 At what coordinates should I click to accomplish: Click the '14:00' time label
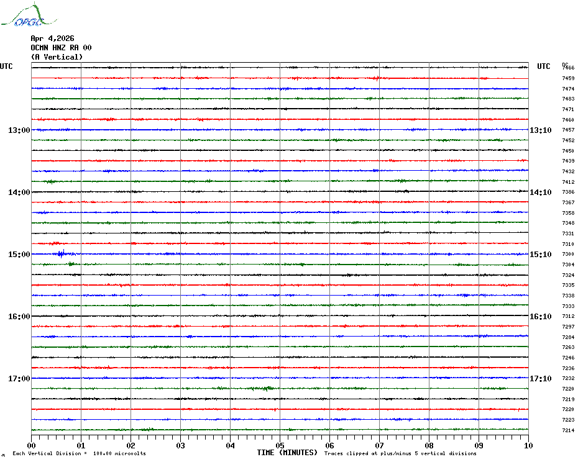(19, 192)
